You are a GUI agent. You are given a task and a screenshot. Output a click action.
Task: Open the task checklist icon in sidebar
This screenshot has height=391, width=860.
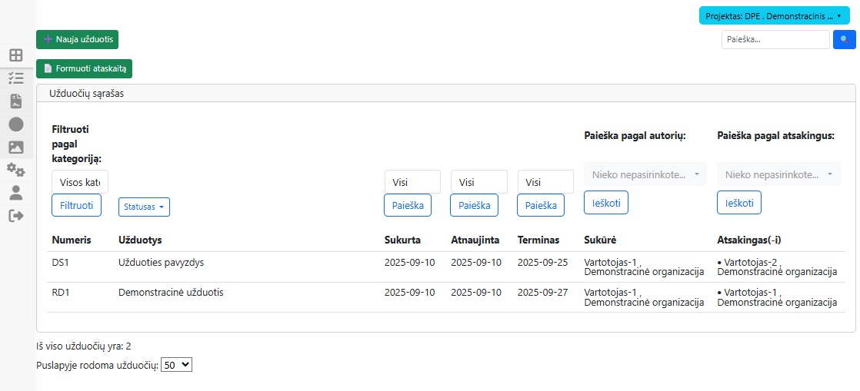click(x=15, y=78)
